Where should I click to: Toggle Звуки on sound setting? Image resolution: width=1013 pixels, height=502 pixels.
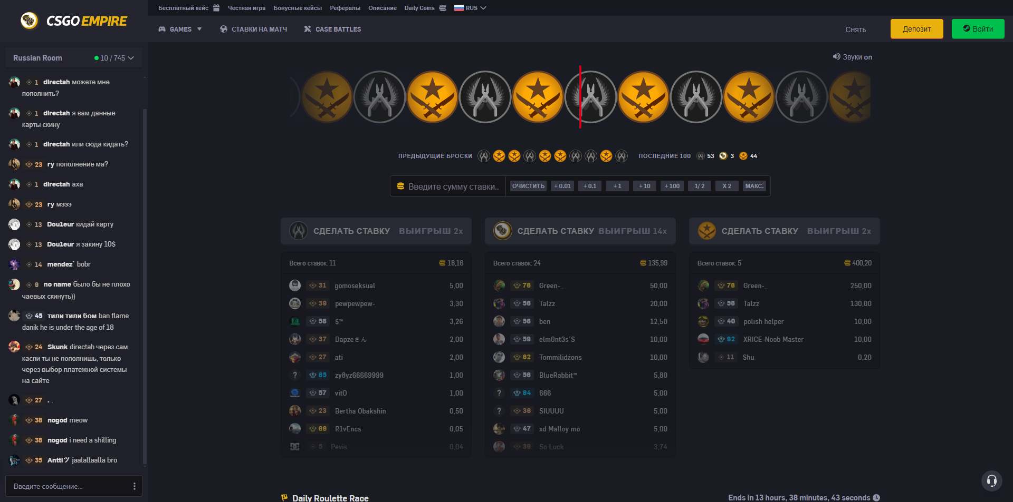pos(852,57)
